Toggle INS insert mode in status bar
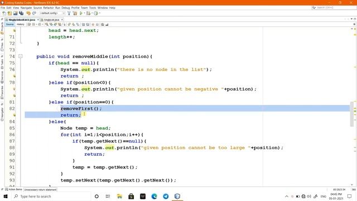 coord(354,189)
